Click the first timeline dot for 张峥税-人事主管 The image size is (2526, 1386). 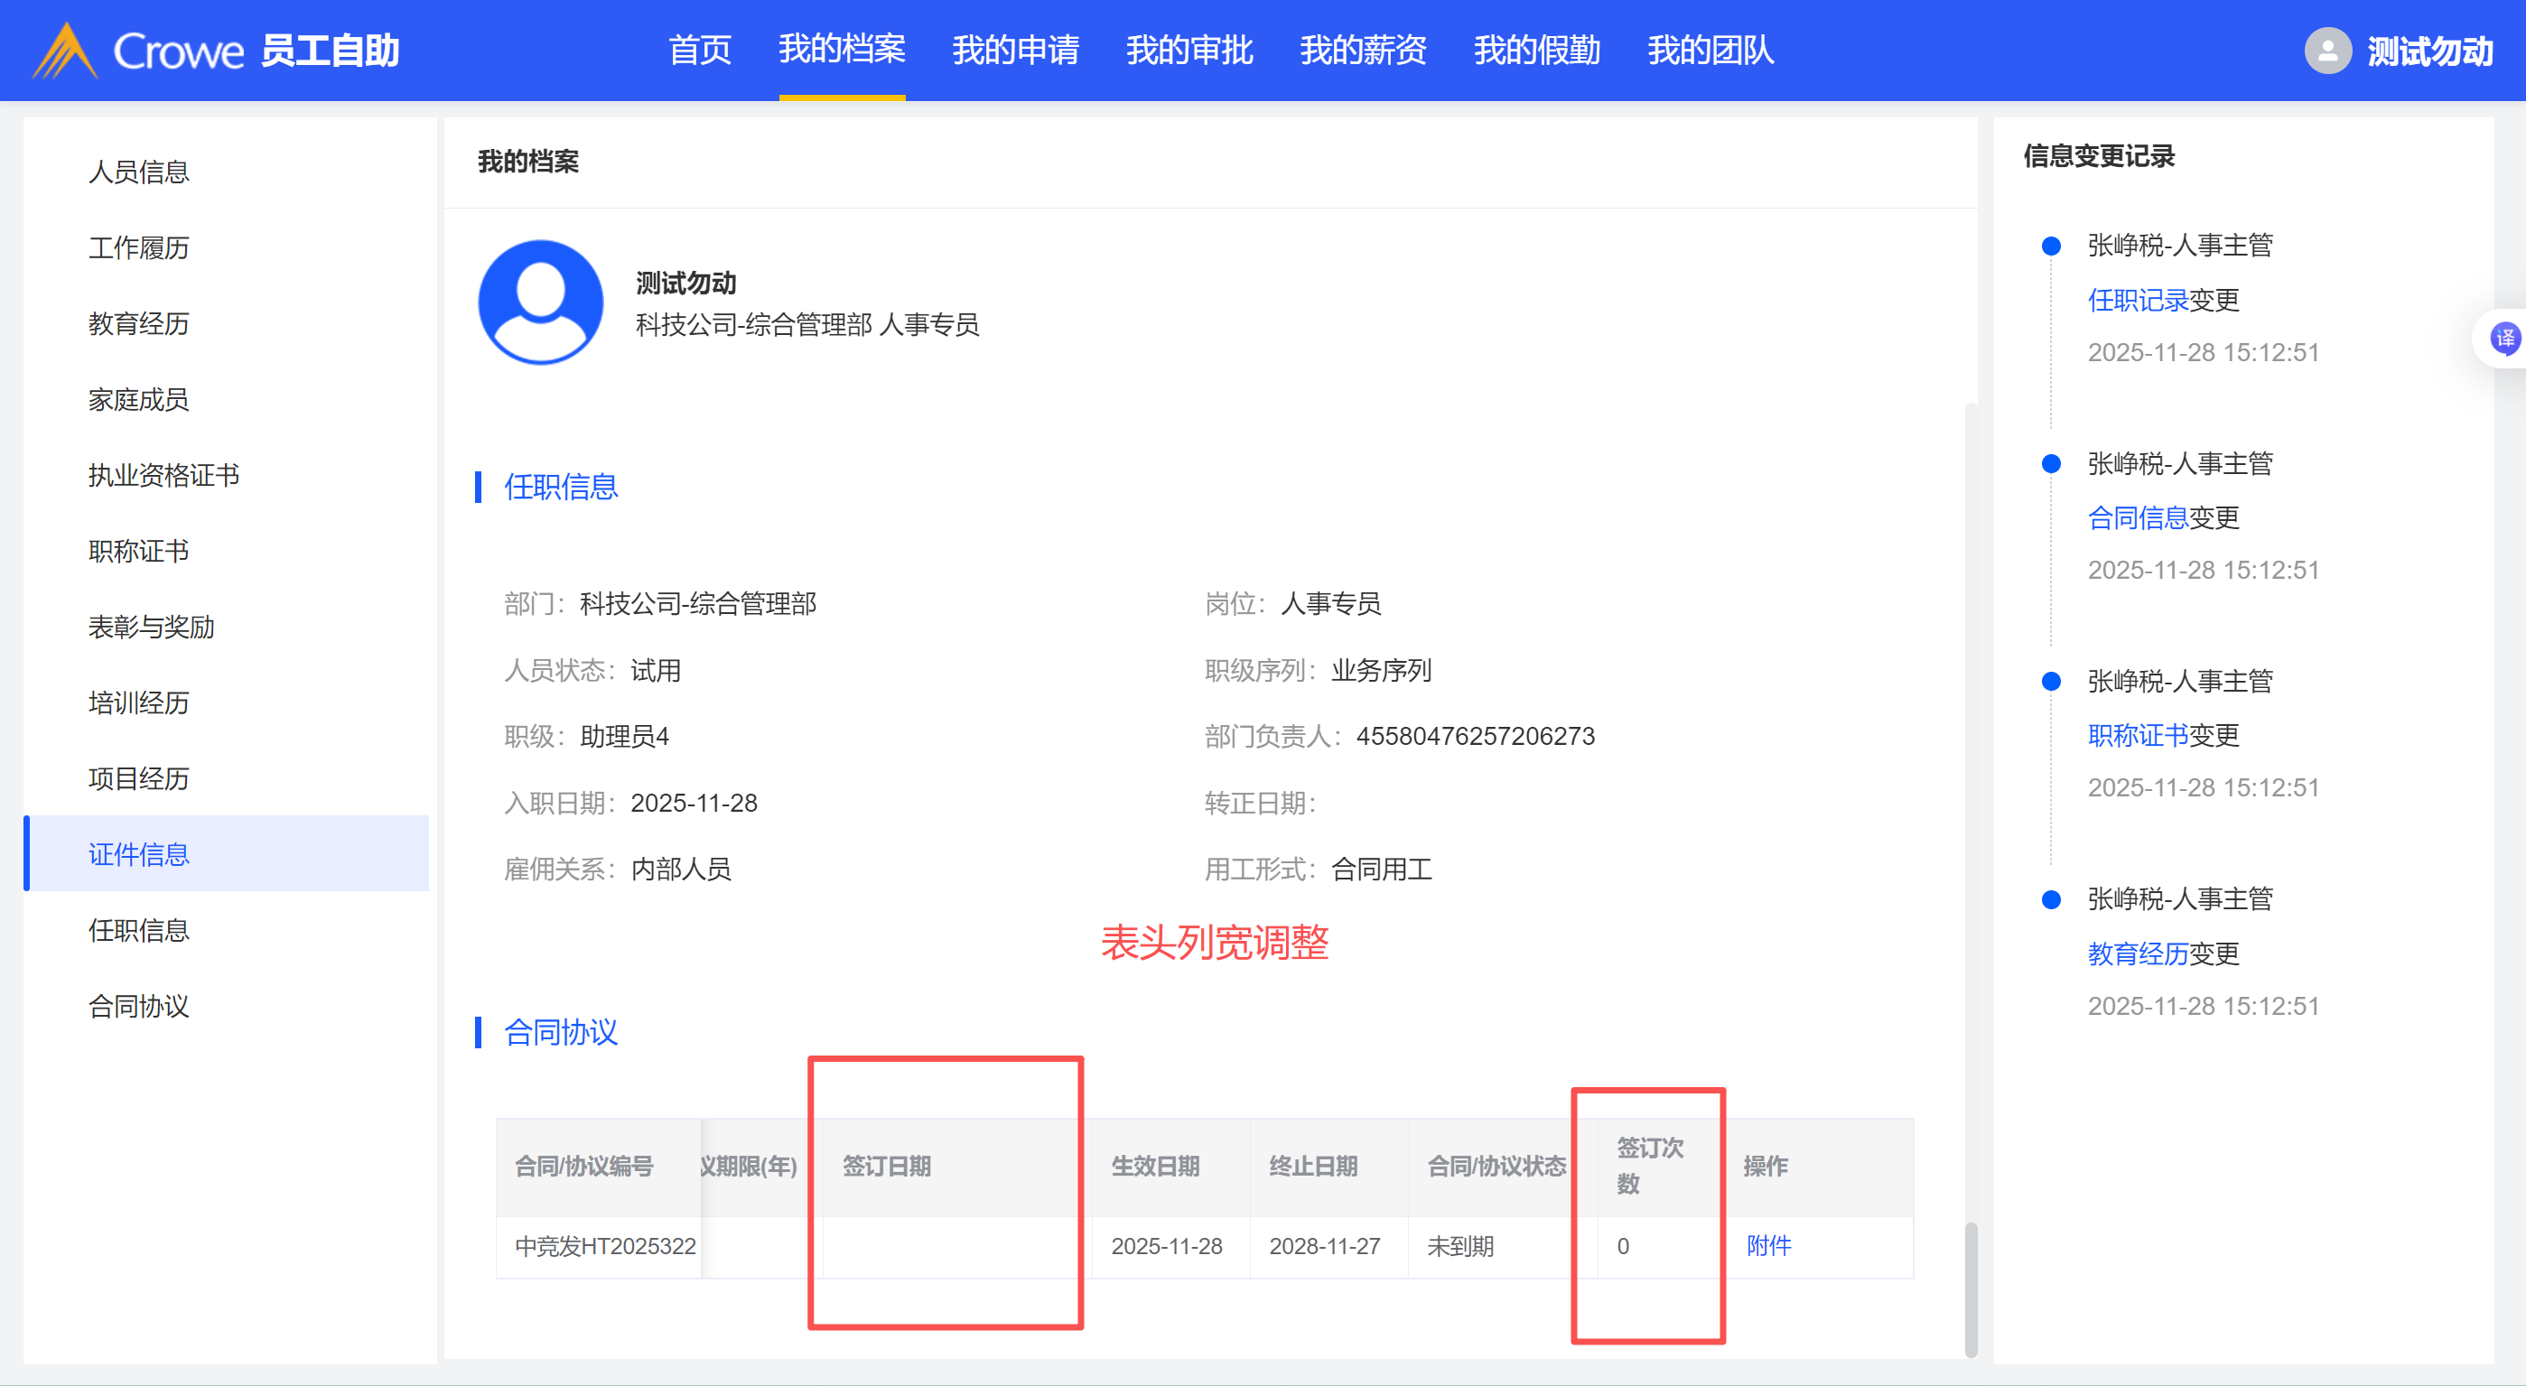click(x=2050, y=246)
